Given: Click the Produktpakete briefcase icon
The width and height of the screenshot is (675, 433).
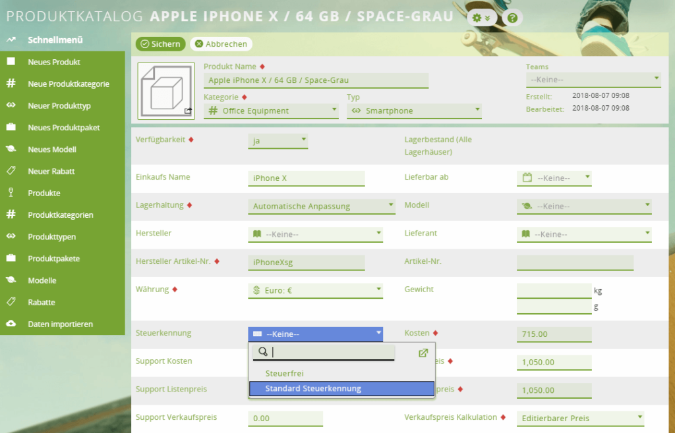Looking at the screenshot, I should 11,258.
